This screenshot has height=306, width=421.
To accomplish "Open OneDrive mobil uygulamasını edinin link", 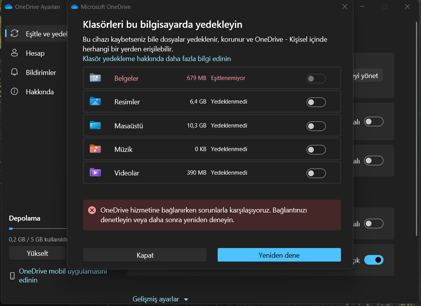I will pos(63,275).
